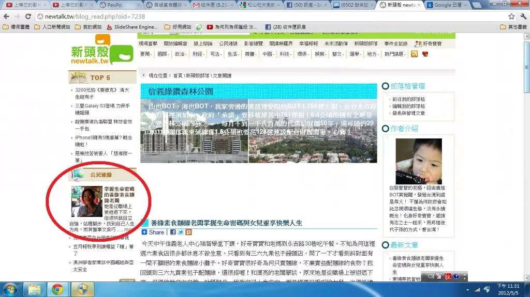Open the 環保團體 bookmark folder
This screenshot has width=530, height=297.
[16, 27]
